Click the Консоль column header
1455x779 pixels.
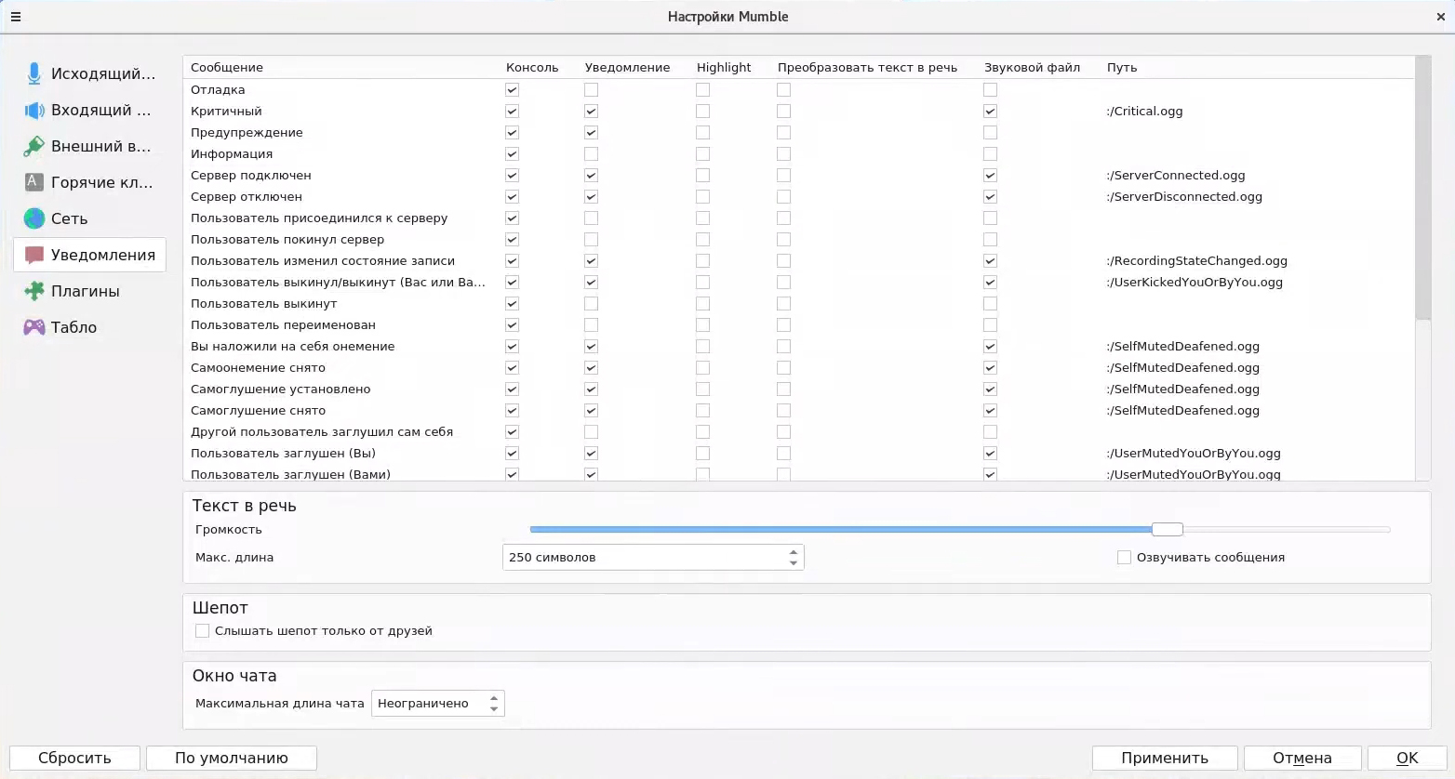(x=532, y=68)
